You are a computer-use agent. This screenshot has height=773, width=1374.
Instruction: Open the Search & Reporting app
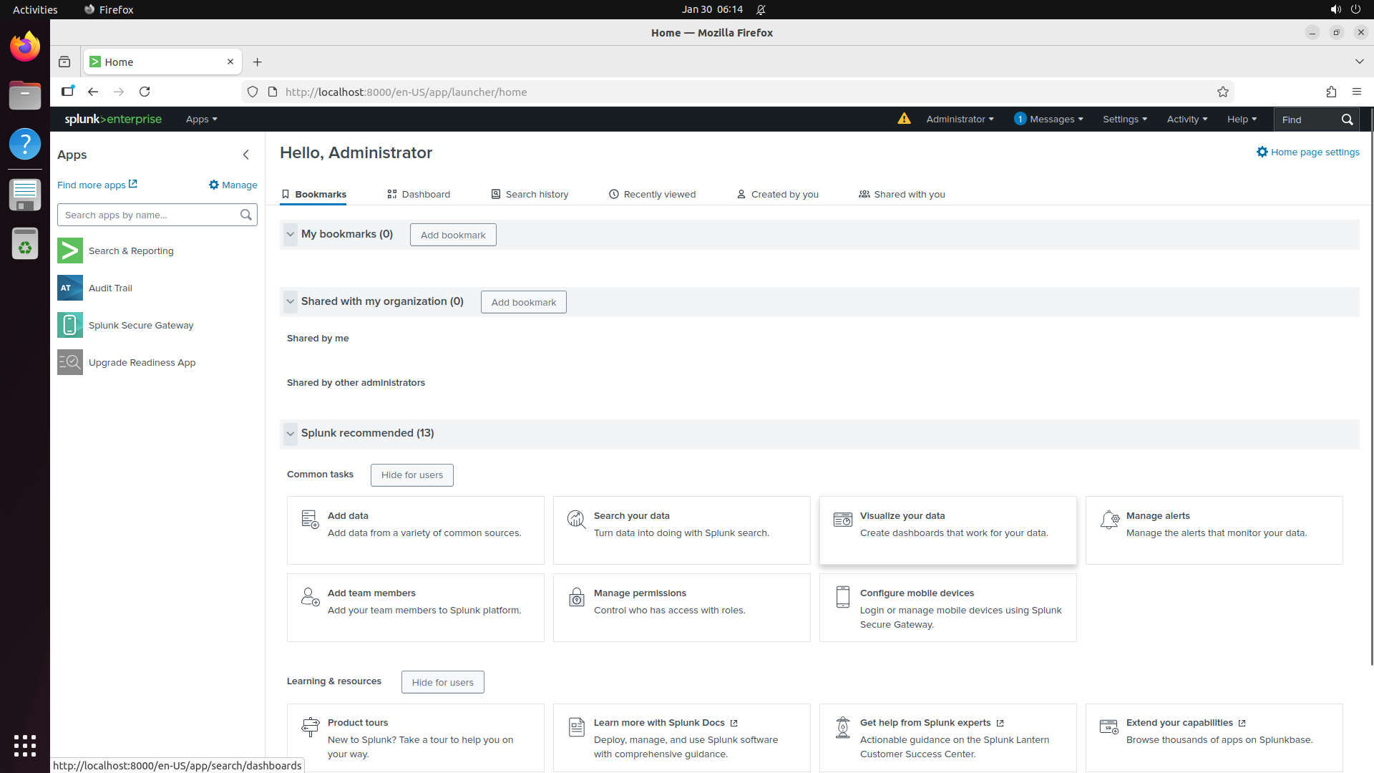[x=131, y=251]
